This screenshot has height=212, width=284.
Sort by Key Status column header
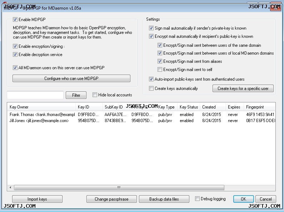[189, 107]
